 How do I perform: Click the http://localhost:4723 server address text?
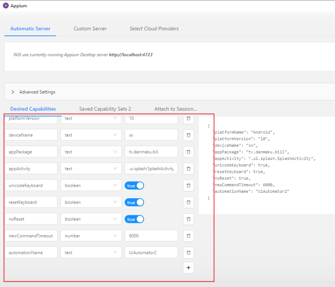tap(131, 55)
